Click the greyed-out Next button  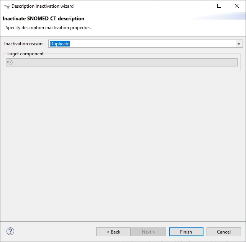point(149,232)
